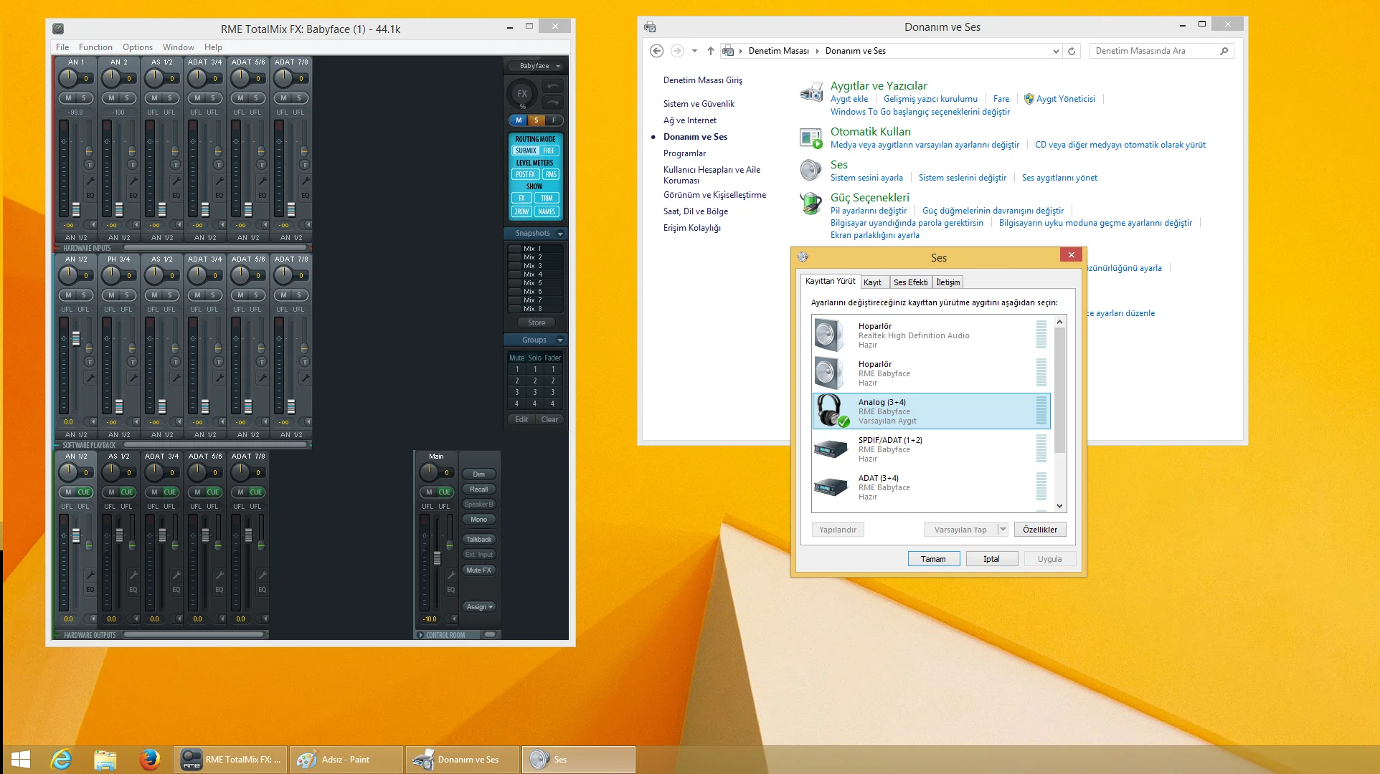Expand Main channel side arrow

pyautogui.click(x=454, y=619)
